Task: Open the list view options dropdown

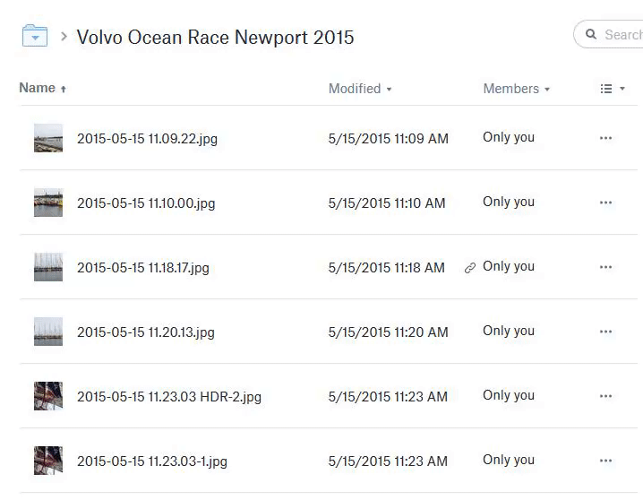Action: click(613, 89)
